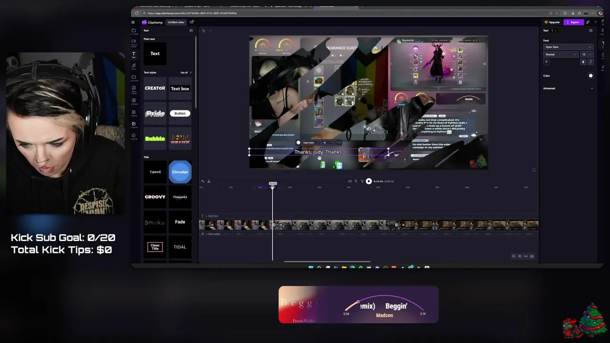This screenshot has width=610, height=343.
Task: Zoom in the timeline
Action: [x=519, y=256]
